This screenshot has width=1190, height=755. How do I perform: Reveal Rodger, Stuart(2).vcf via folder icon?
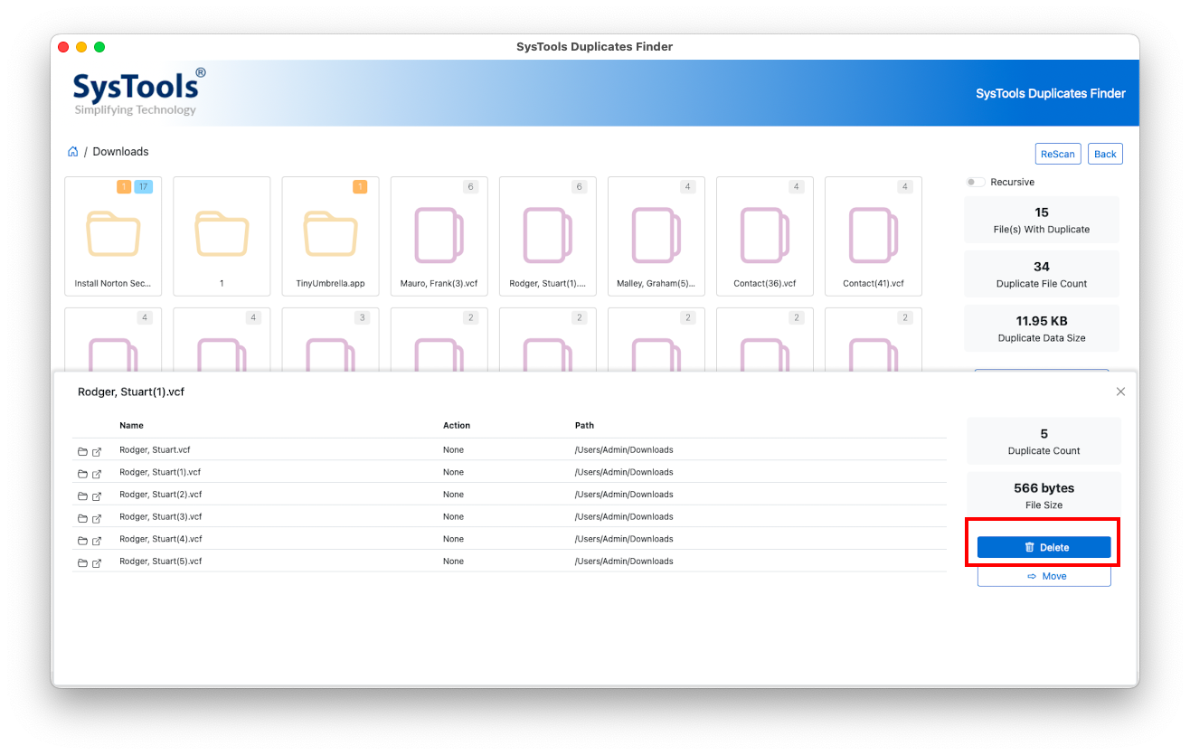click(x=82, y=495)
